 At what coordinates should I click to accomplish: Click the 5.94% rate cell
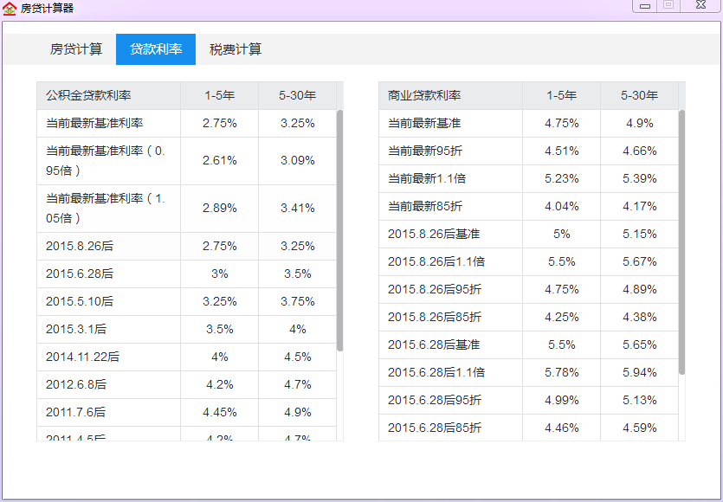coord(639,373)
